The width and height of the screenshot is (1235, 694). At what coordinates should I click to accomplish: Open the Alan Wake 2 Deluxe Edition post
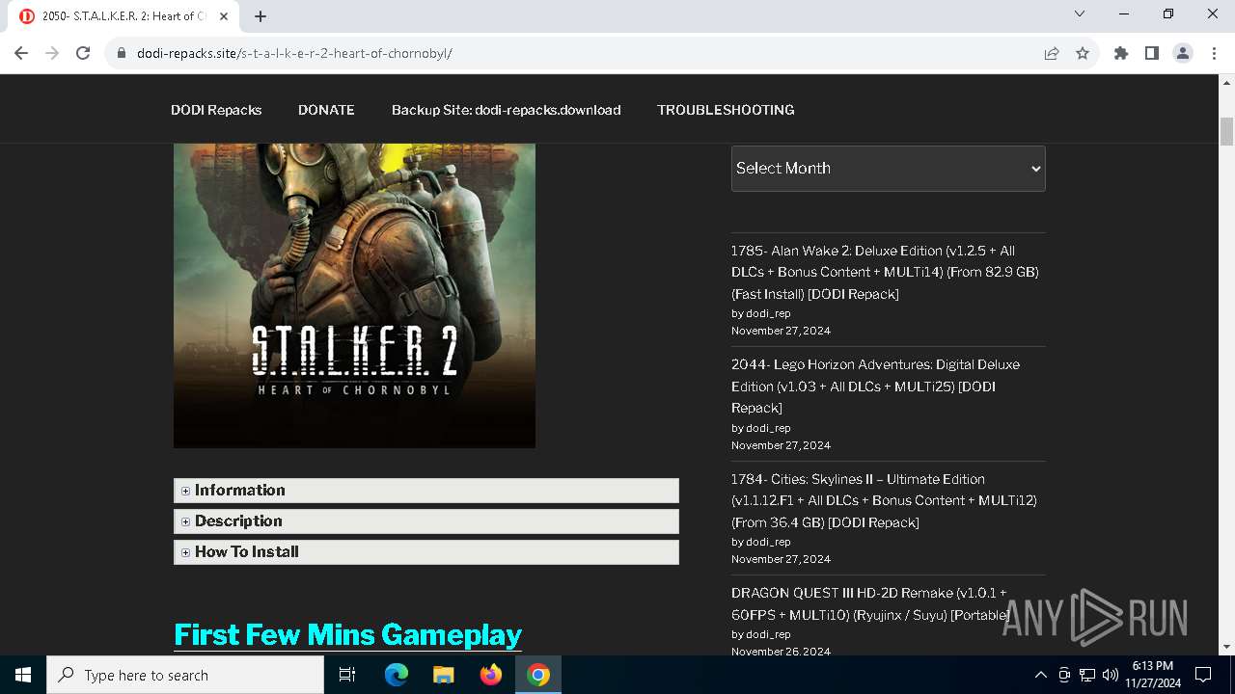[x=885, y=272]
